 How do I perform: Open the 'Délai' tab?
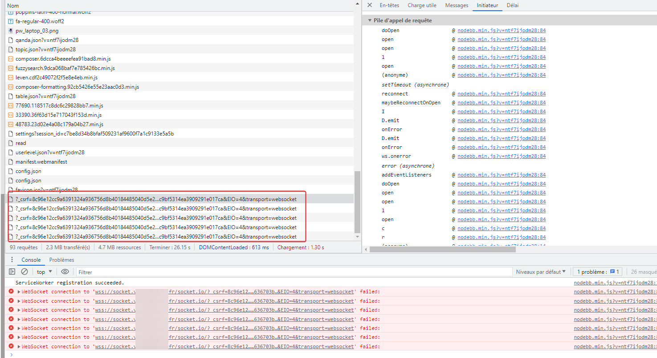click(512, 5)
